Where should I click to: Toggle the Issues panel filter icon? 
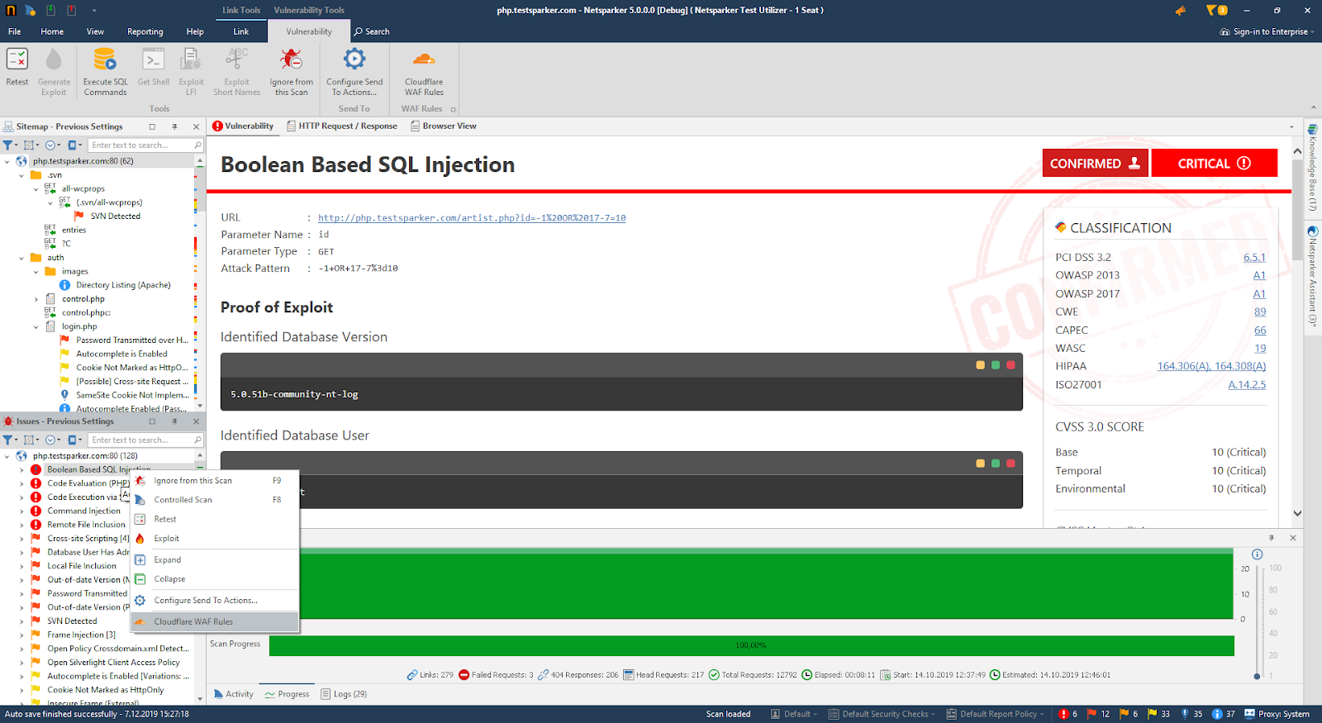point(8,440)
